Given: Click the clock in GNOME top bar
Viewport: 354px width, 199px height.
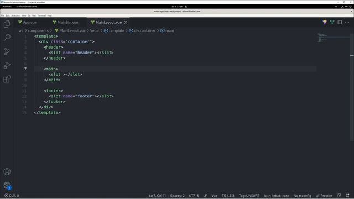Looking at the screenshot, I should [x=177, y=7].
